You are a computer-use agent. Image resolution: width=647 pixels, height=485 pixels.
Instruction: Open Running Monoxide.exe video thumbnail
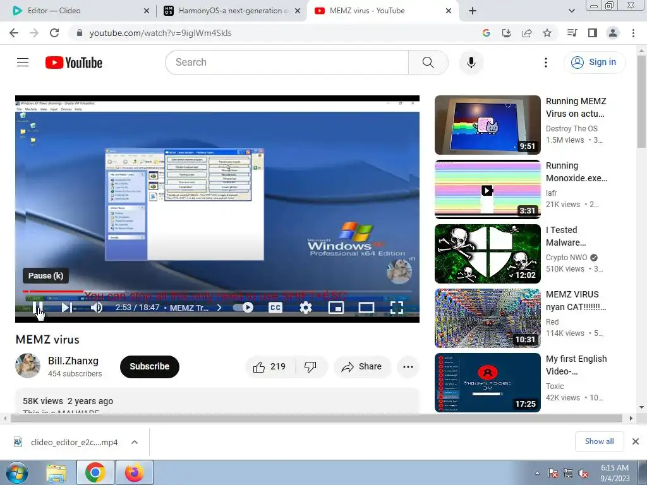coord(487,189)
